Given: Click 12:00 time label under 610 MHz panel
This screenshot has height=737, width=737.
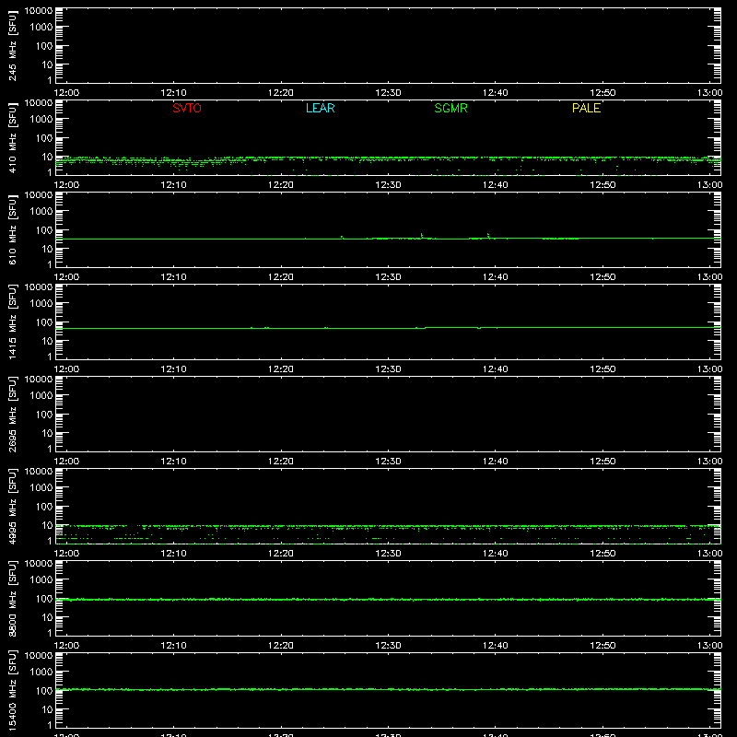Looking at the screenshot, I should tap(66, 277).
